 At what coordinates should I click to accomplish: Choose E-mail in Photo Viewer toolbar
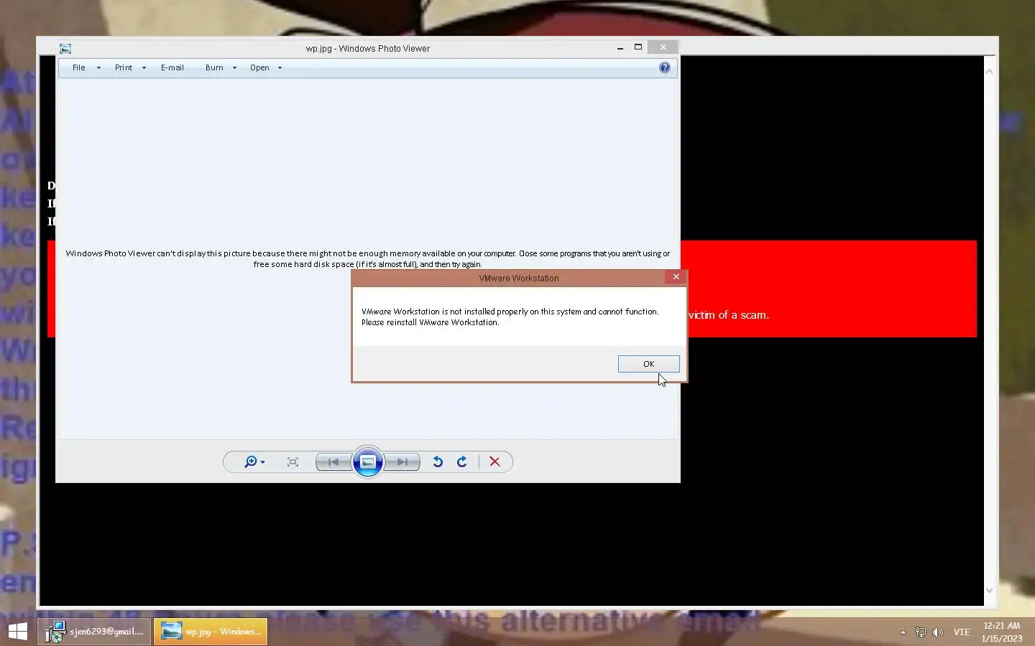click(x=172, y=67)
